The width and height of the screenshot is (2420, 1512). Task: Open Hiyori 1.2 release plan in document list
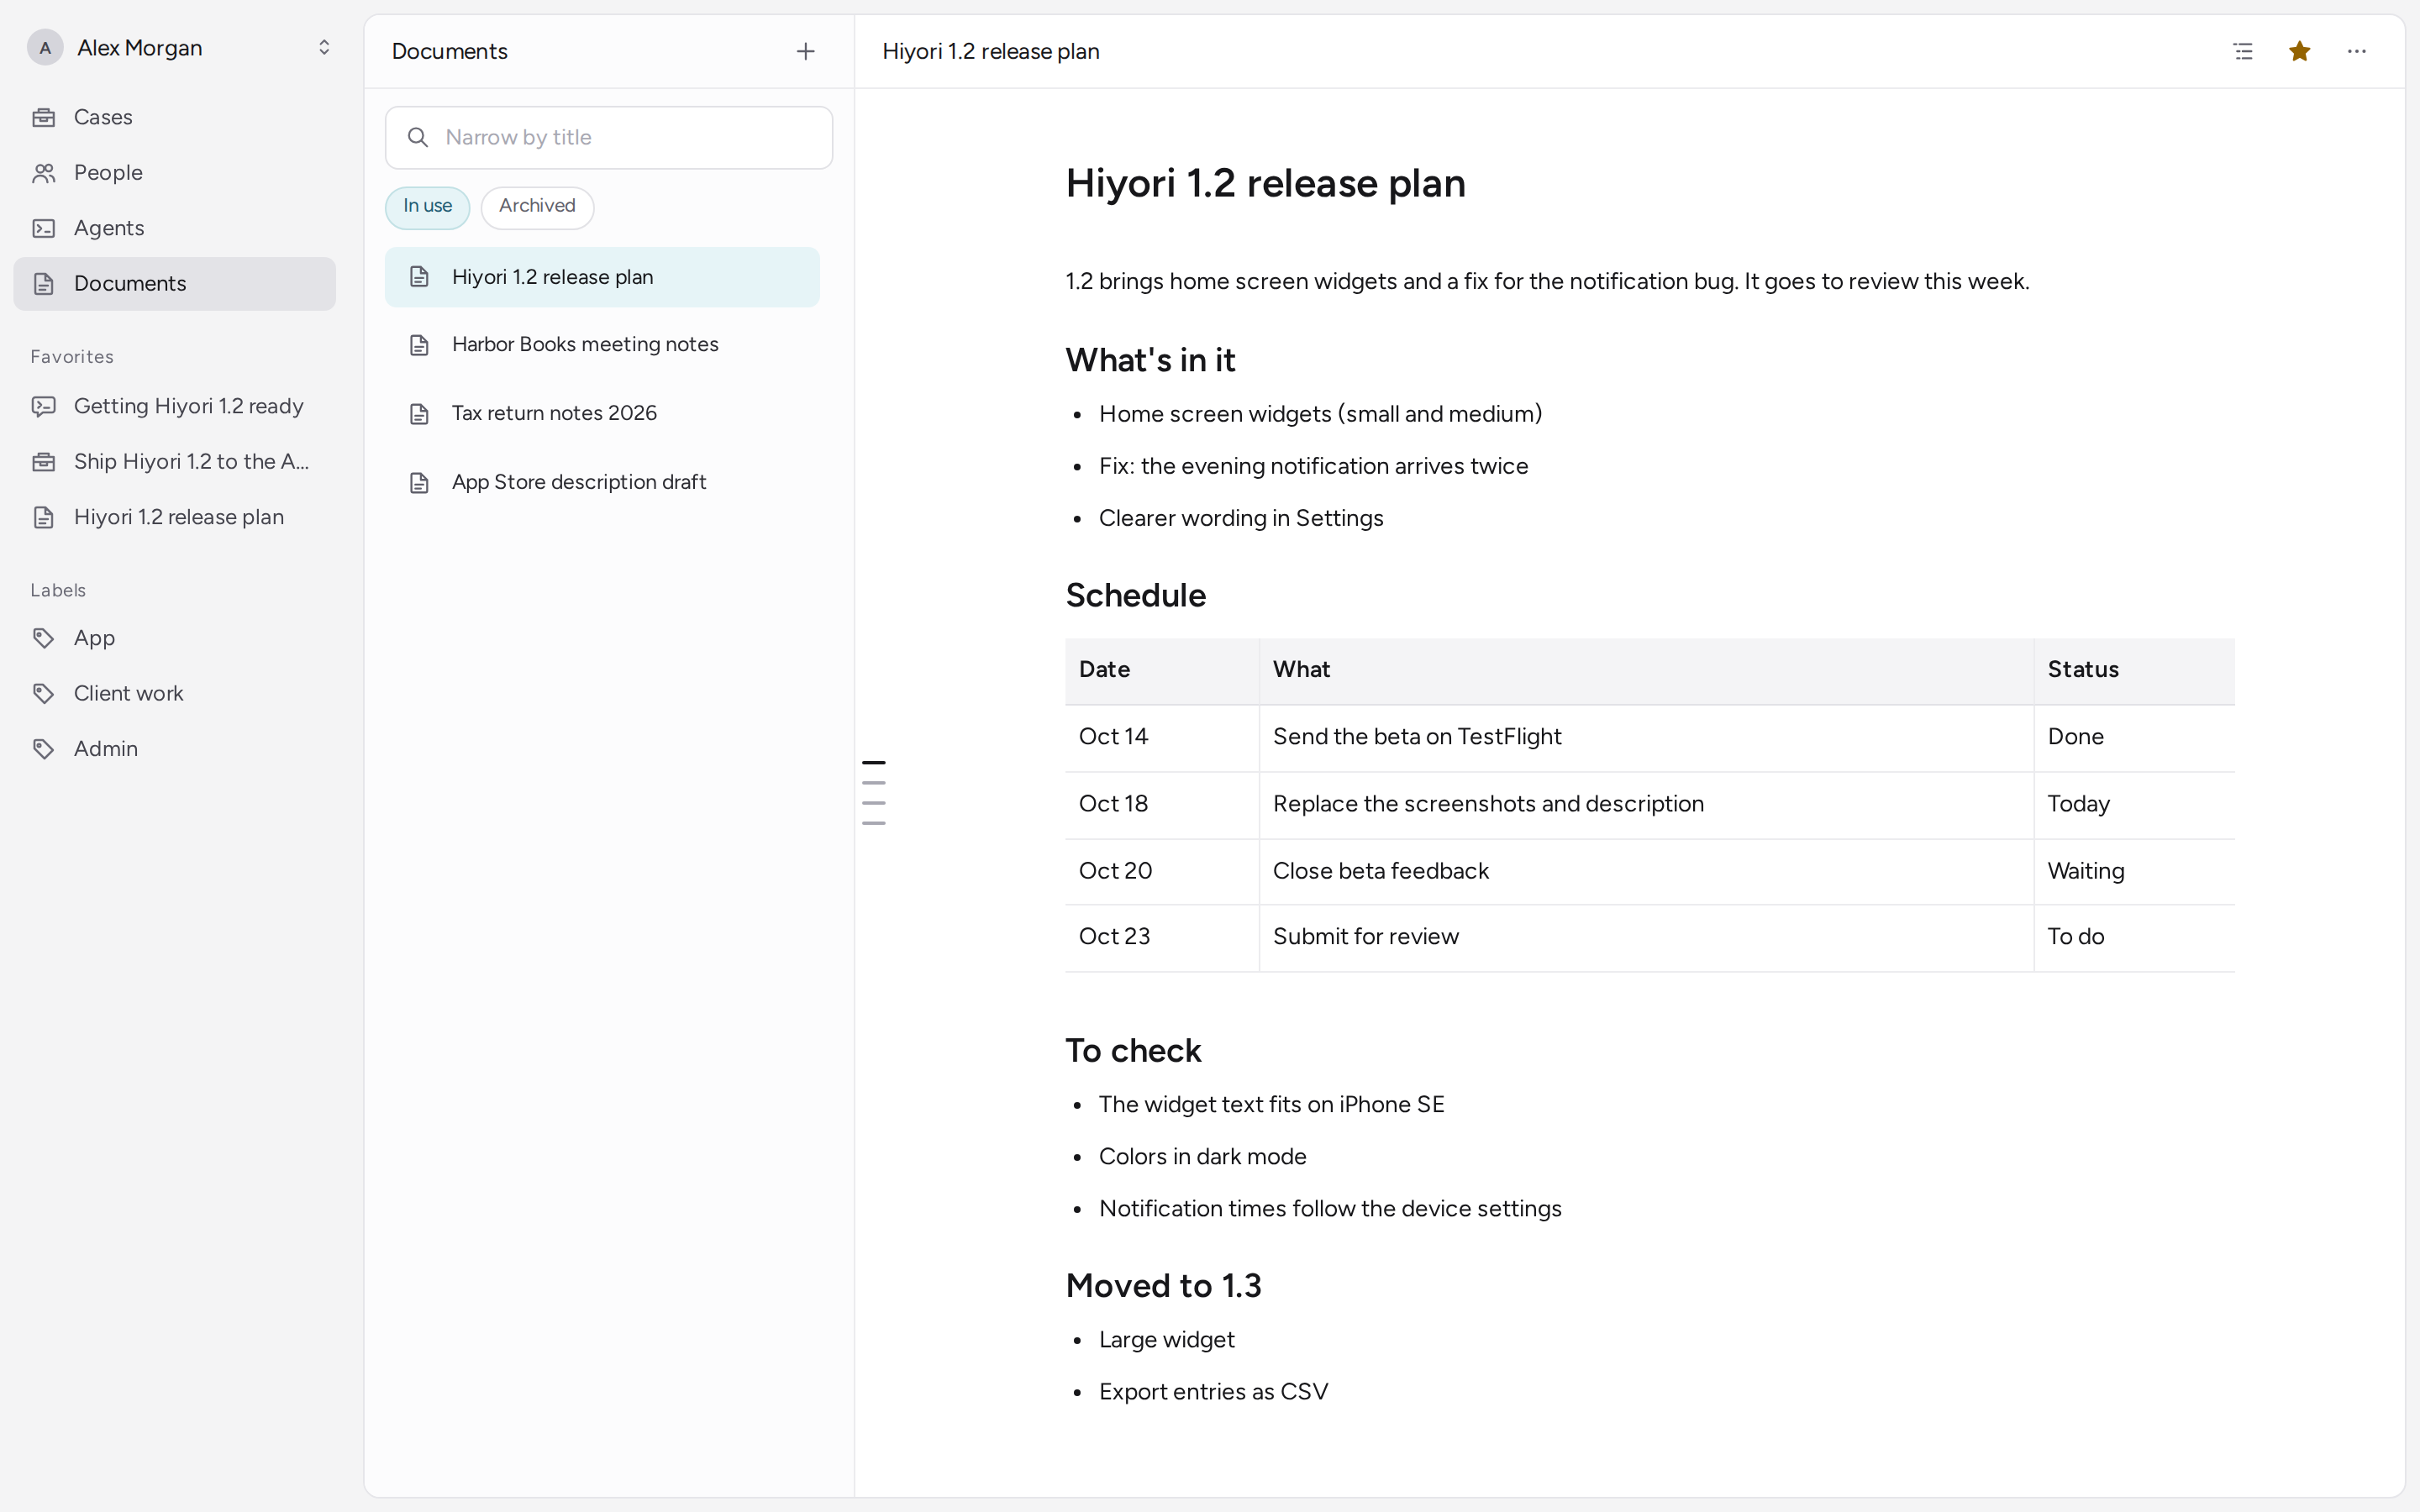[x=602, y=277]
